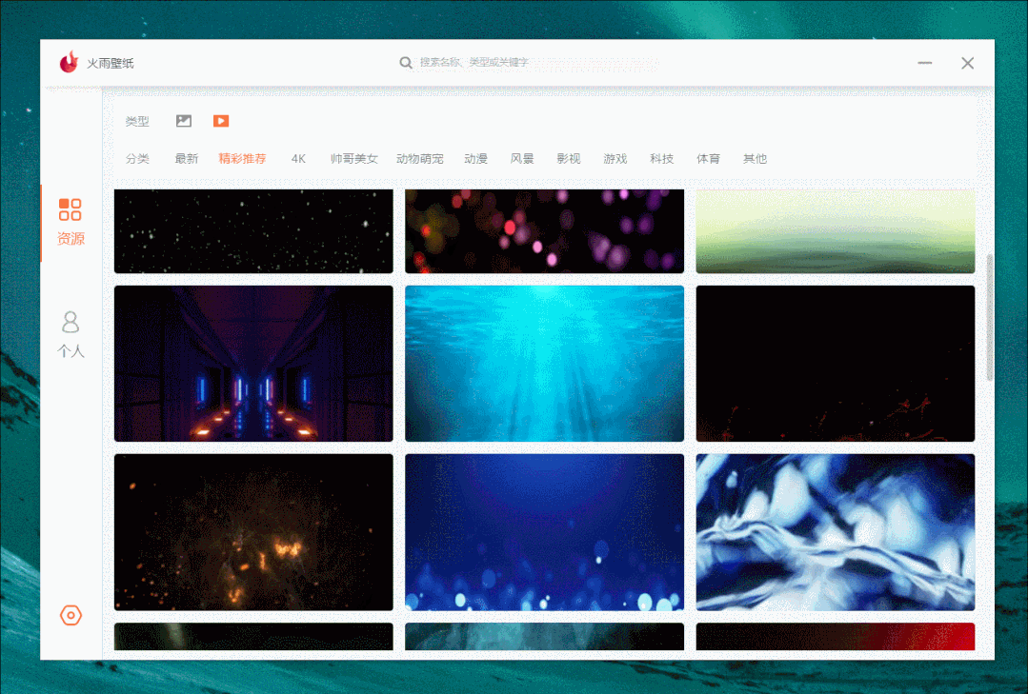Open the blue-white abstract waves wallpaper thumbnail
This screenshot has height=694, width=1028.
[x=836, y=532]
